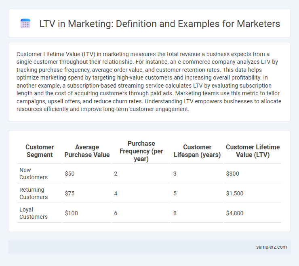The image size is (299, 266).
Task: Click purchase frequency '6' for Loyal Customers
Action: click(x=116, y=213)
